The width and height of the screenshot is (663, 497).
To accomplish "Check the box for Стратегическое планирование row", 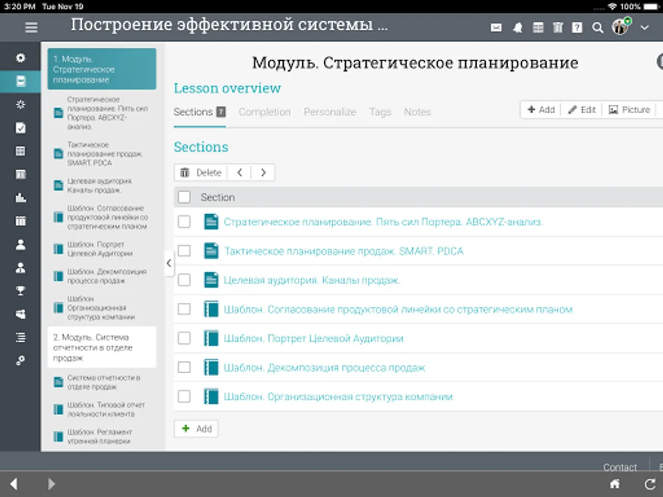I will 184,222.
